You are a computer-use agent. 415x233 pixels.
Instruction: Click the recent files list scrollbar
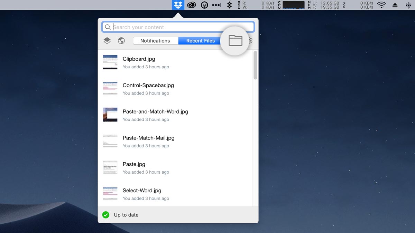click(x=255, y=65)
